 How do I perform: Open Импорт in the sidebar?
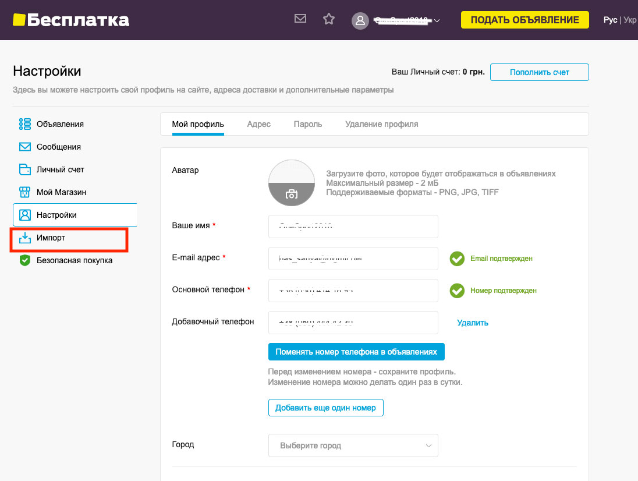point(51,238)
